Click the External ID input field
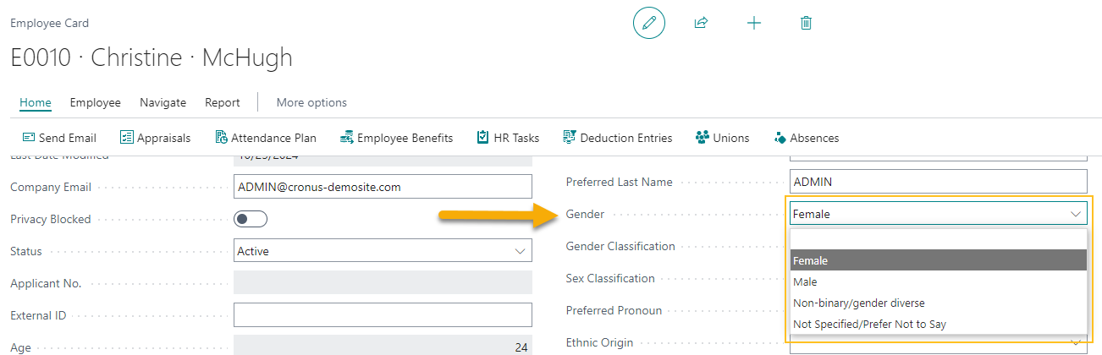The image size is (1102, 355). pos(383,315)
